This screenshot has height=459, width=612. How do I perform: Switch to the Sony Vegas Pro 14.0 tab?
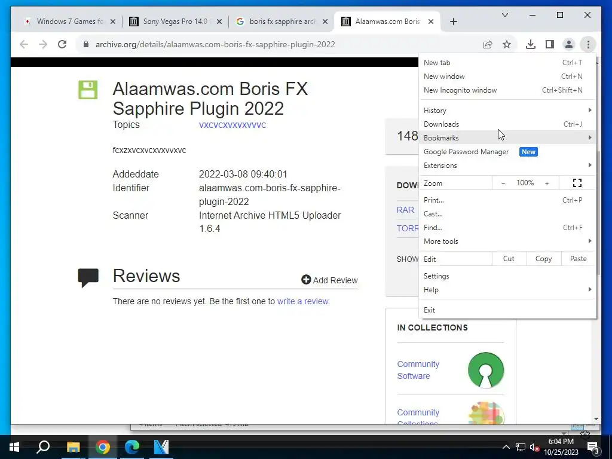point(175,22)
